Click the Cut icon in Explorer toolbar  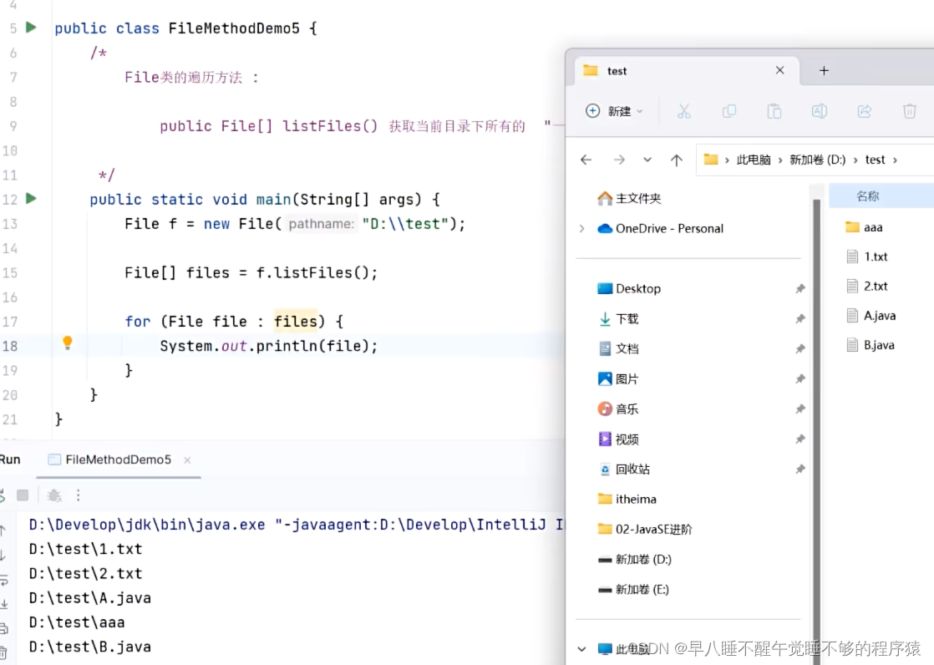684,110
